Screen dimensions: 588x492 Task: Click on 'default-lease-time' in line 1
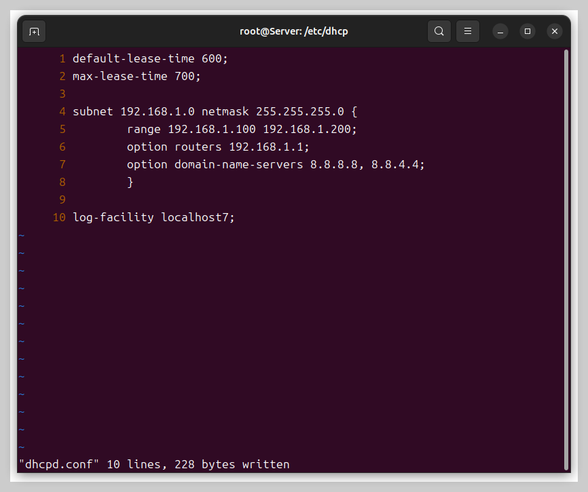134,59
